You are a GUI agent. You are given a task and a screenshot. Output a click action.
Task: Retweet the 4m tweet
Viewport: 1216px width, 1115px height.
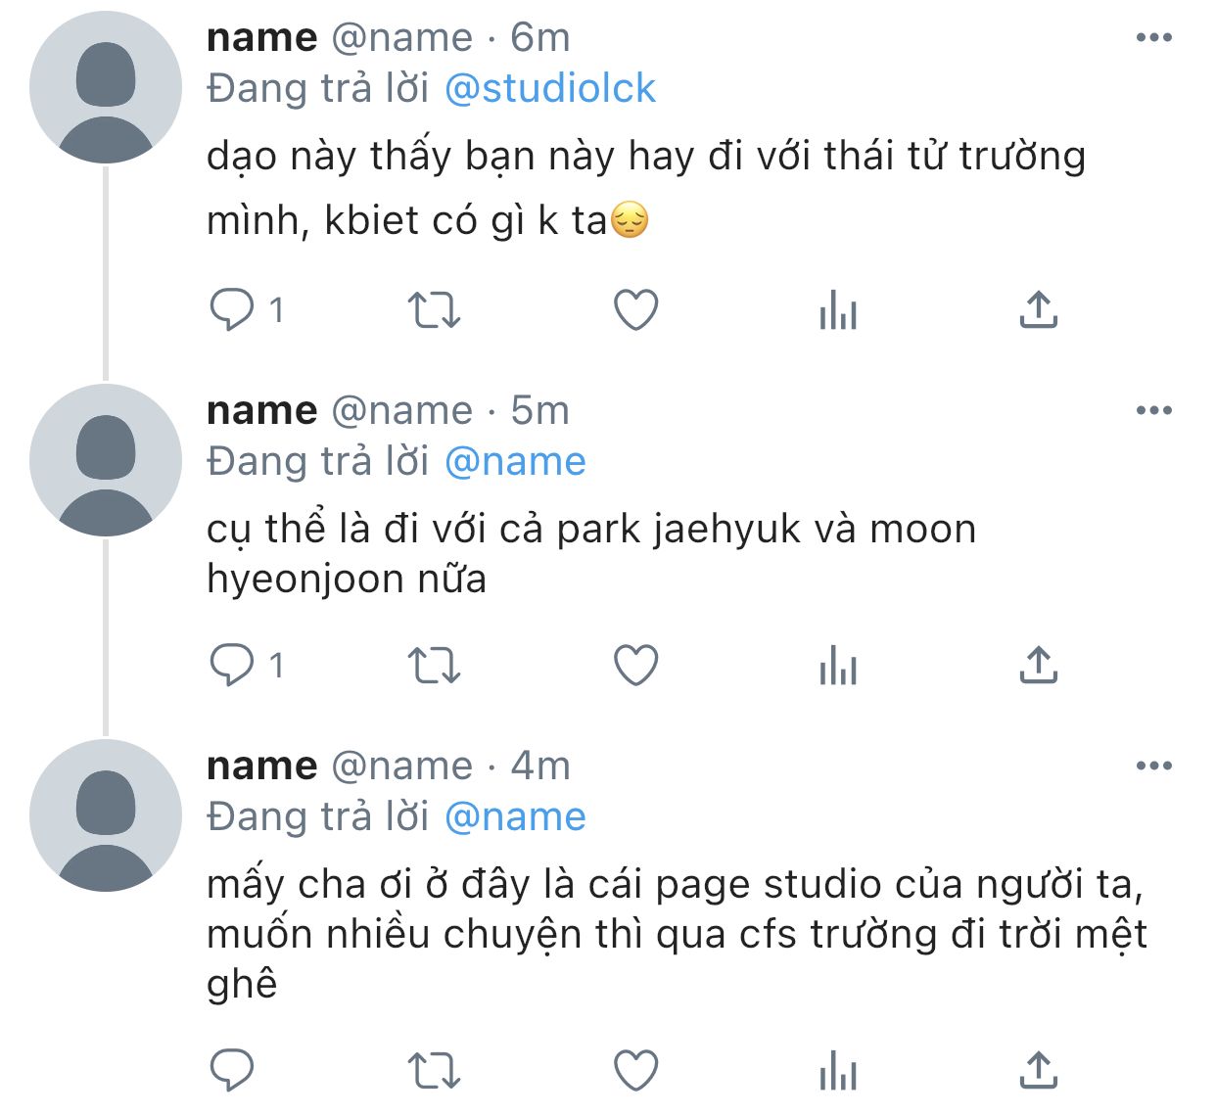(434, 1070)
